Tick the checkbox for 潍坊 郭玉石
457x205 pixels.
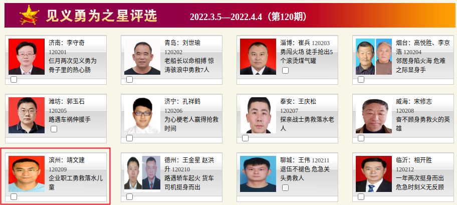(x=54, y=129)
